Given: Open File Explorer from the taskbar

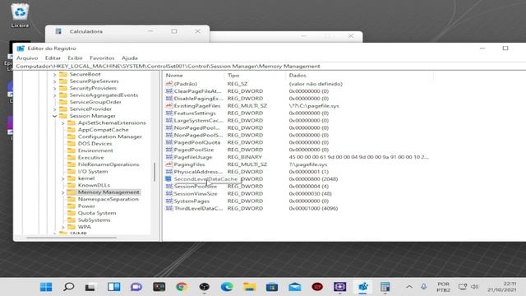Looking at the screenshot, I should click(250, 287).
